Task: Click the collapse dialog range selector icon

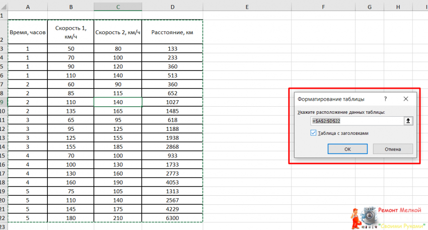Action: pyautogui.click(x=408, y=121)
